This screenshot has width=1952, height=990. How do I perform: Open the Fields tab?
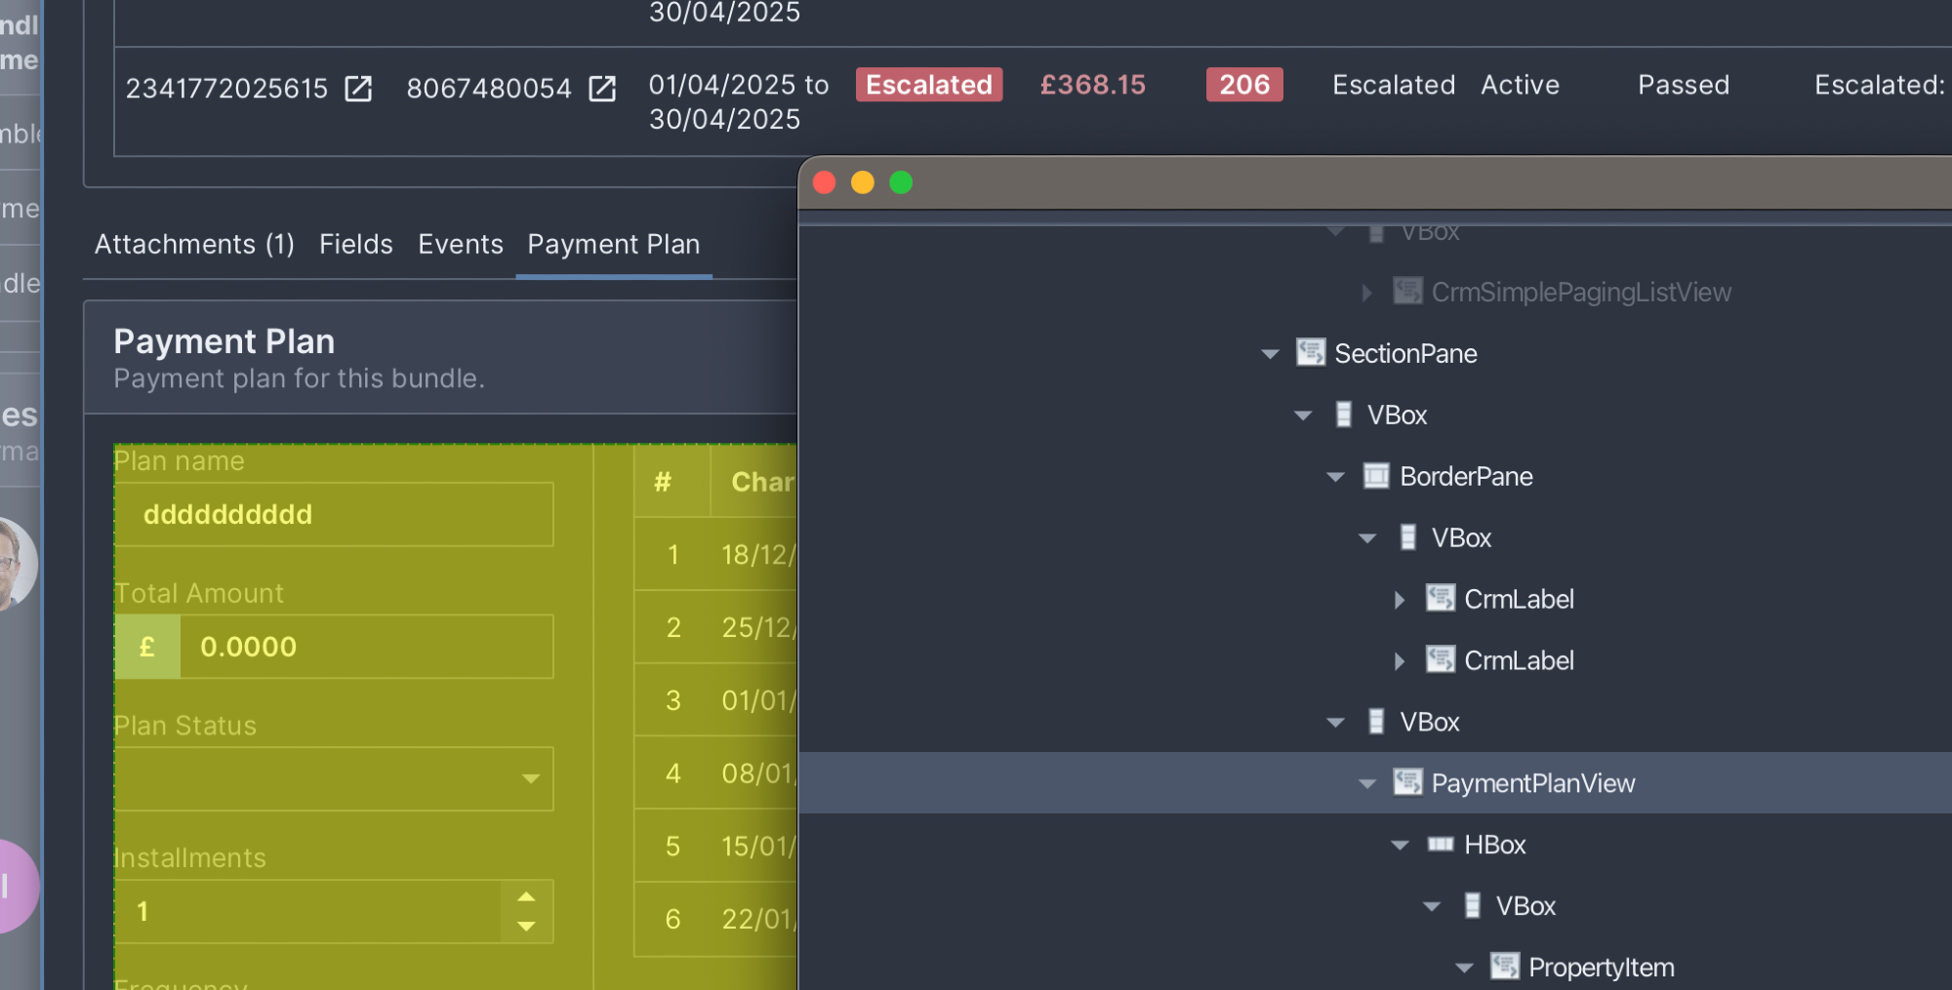[355, 245]
